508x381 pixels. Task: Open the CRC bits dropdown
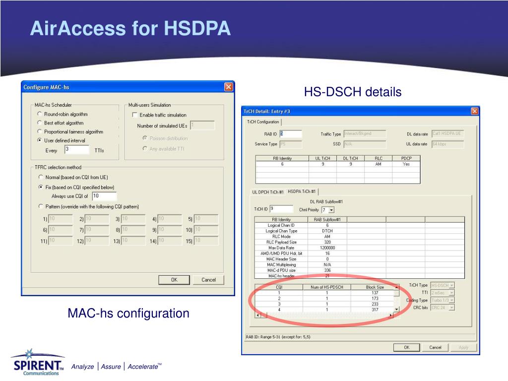click(451, 308)
